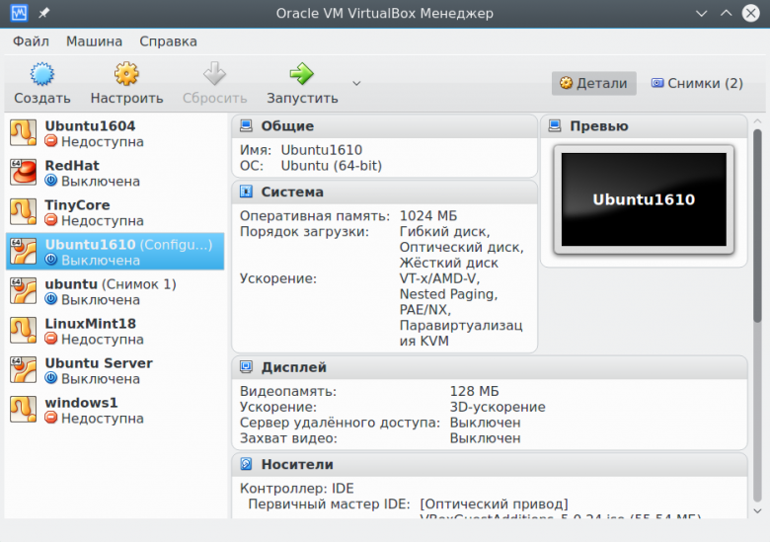Viewport: 770px width, 542px height.
Task: Click the Ubuntu (64-bit) OS value
Action: [x=332, y=166]
